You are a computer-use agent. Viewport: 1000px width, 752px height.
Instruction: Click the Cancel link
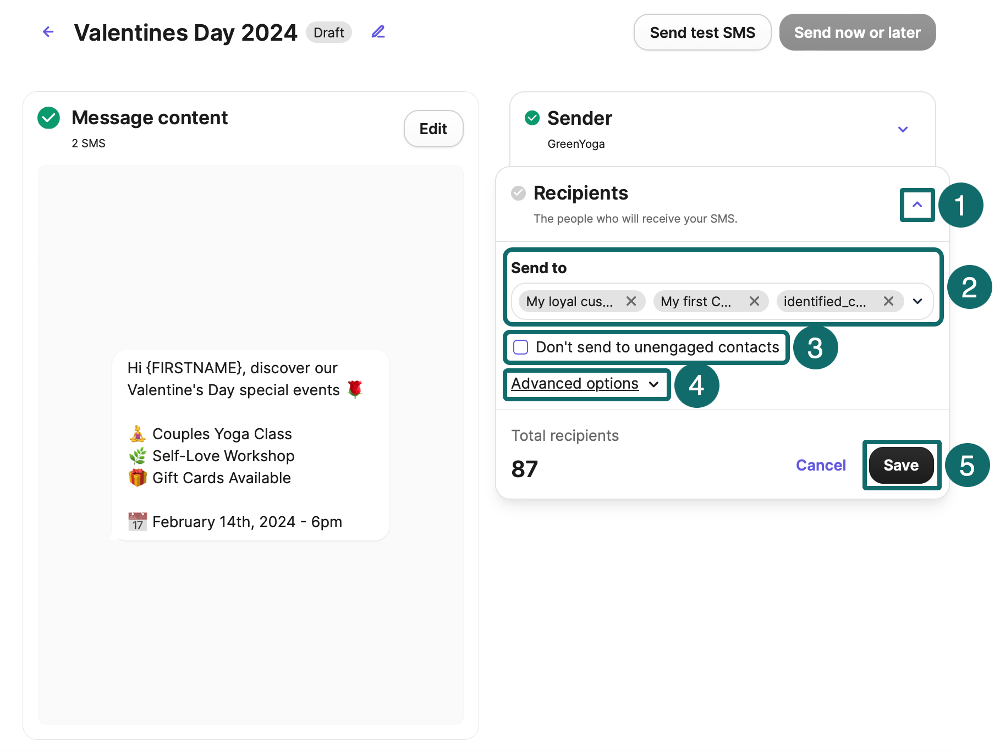[x=821, y=465]
